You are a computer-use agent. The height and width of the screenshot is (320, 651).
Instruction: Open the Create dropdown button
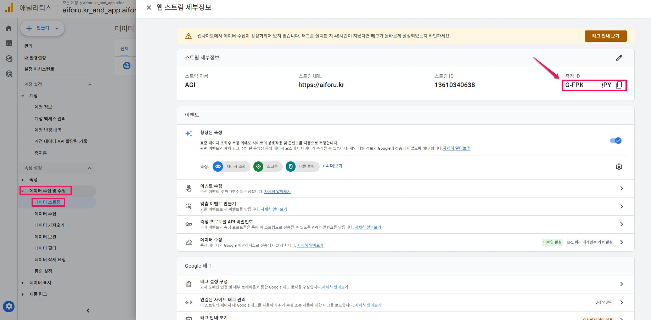[x=42, y=28]
